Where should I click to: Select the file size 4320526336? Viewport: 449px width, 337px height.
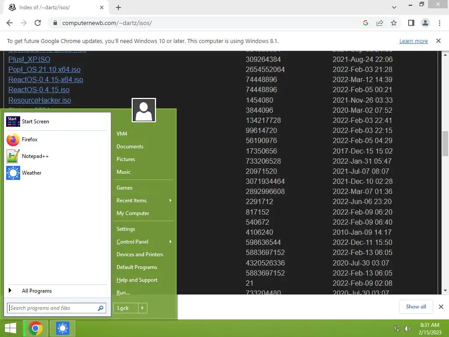point(265,263)
